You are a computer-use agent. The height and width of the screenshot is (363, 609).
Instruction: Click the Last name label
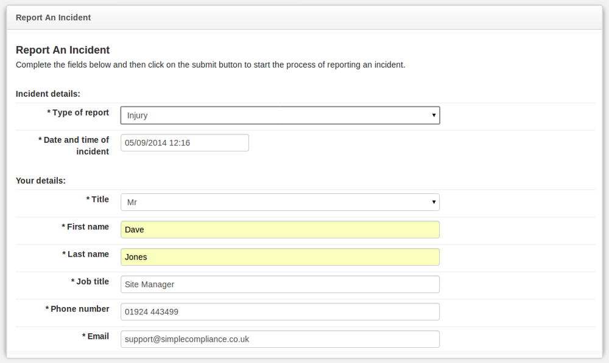[x=85, y=254]
